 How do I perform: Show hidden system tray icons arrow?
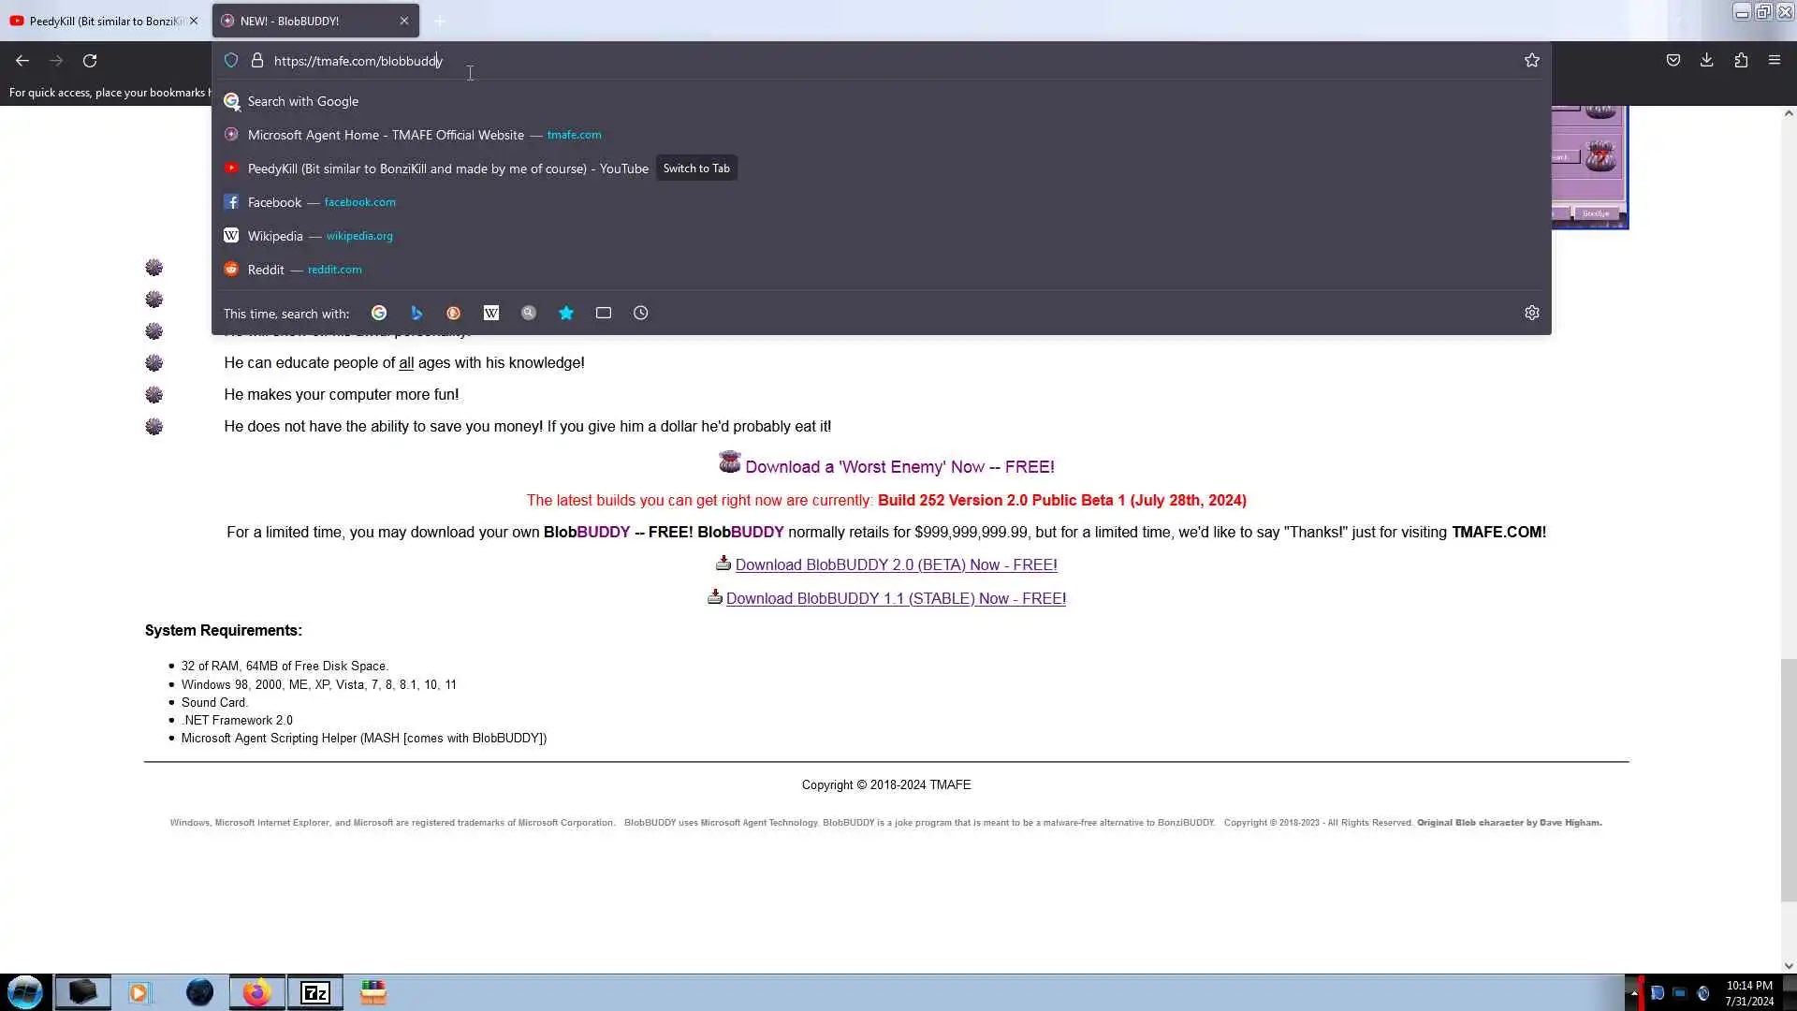1634,993
